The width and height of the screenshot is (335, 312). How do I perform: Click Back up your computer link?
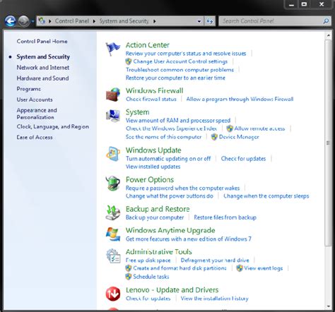coord(155,217)
